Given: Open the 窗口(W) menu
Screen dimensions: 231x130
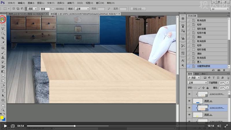Looking at the screenshot, I should point(100,3).
